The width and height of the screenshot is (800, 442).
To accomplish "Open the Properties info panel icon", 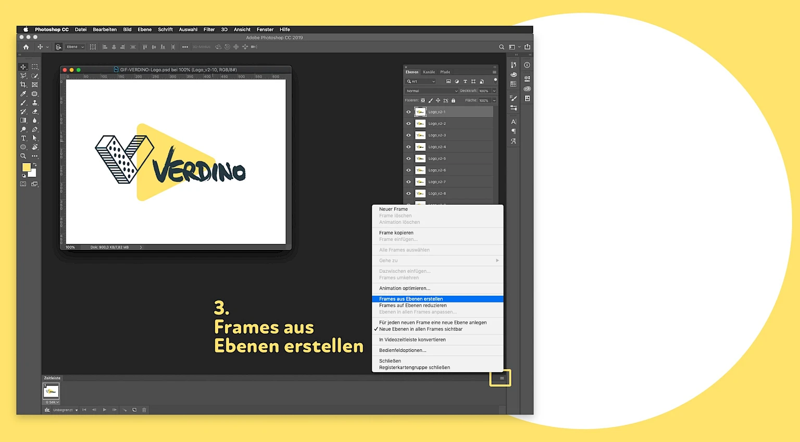I will [x=527, y=65].
